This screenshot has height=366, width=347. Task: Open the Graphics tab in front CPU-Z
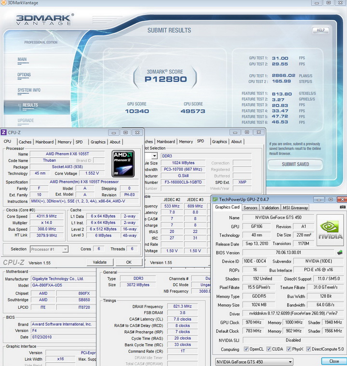(x=98, y=142)
